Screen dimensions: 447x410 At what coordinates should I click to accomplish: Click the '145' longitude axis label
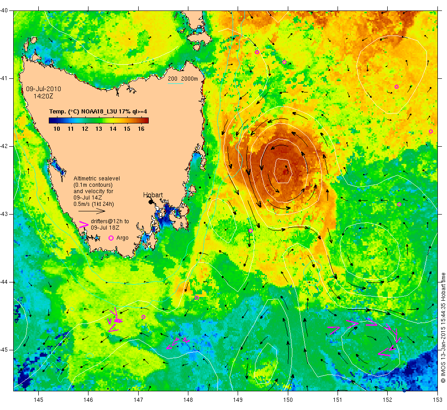pos(38,400)
